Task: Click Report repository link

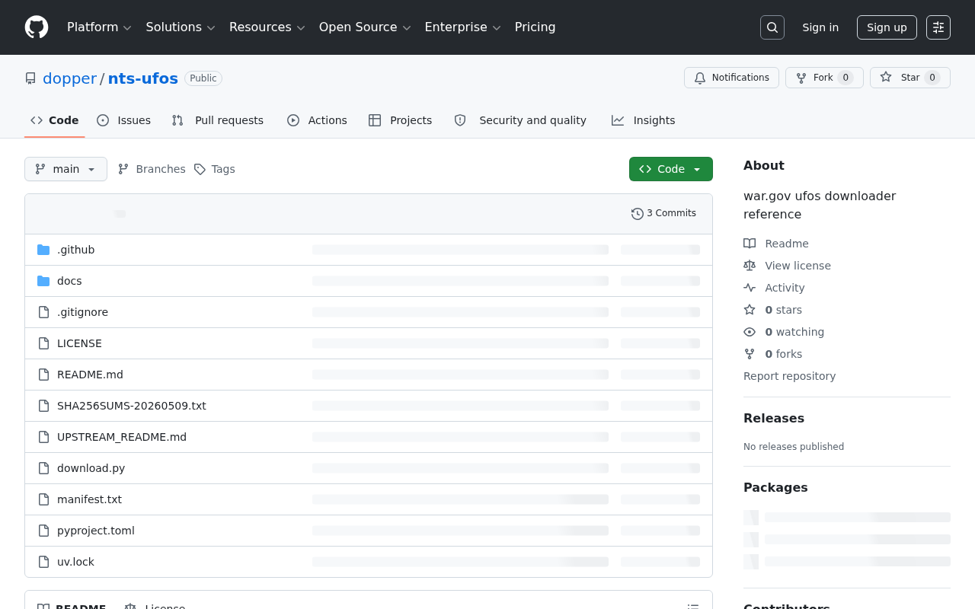Action: (x=789, y=376)
